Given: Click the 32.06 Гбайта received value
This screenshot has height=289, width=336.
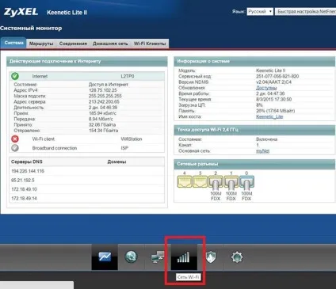Looking at the screenshot, I should (x=102, y=124).
